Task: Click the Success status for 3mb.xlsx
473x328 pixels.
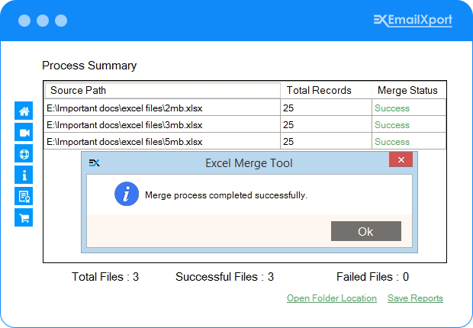Action: tap(392, 125)
